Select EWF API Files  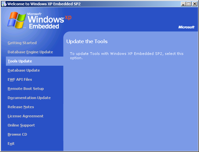[20, 79]
